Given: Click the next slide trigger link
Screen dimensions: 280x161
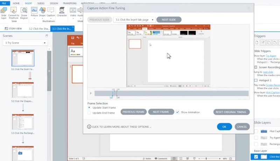Looking at the screenshot, I should pos(268,72).
